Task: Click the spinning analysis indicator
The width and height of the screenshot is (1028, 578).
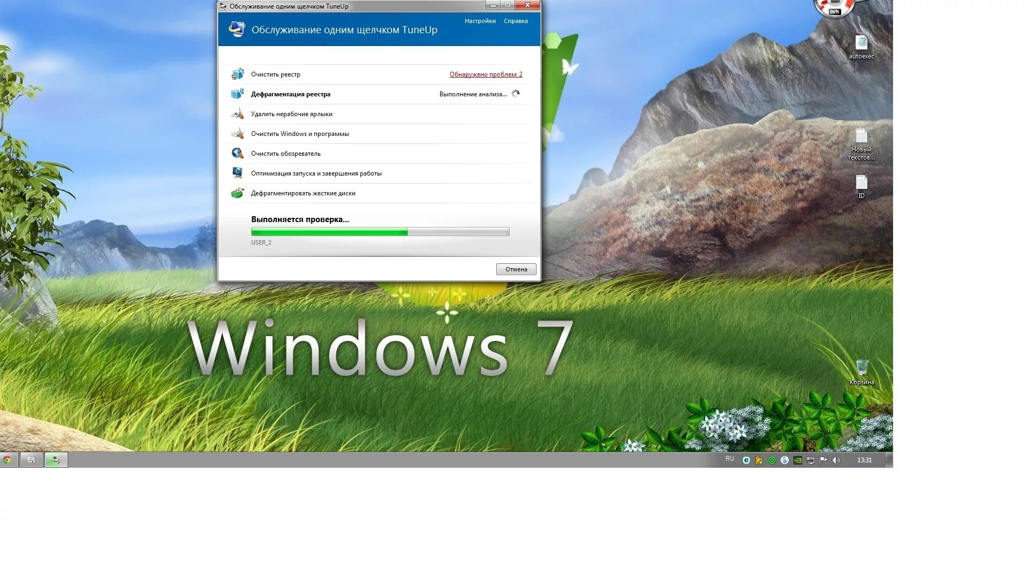Action: (x=515, y=94)
